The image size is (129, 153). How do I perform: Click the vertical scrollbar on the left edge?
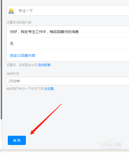click(x=1, y=60)
